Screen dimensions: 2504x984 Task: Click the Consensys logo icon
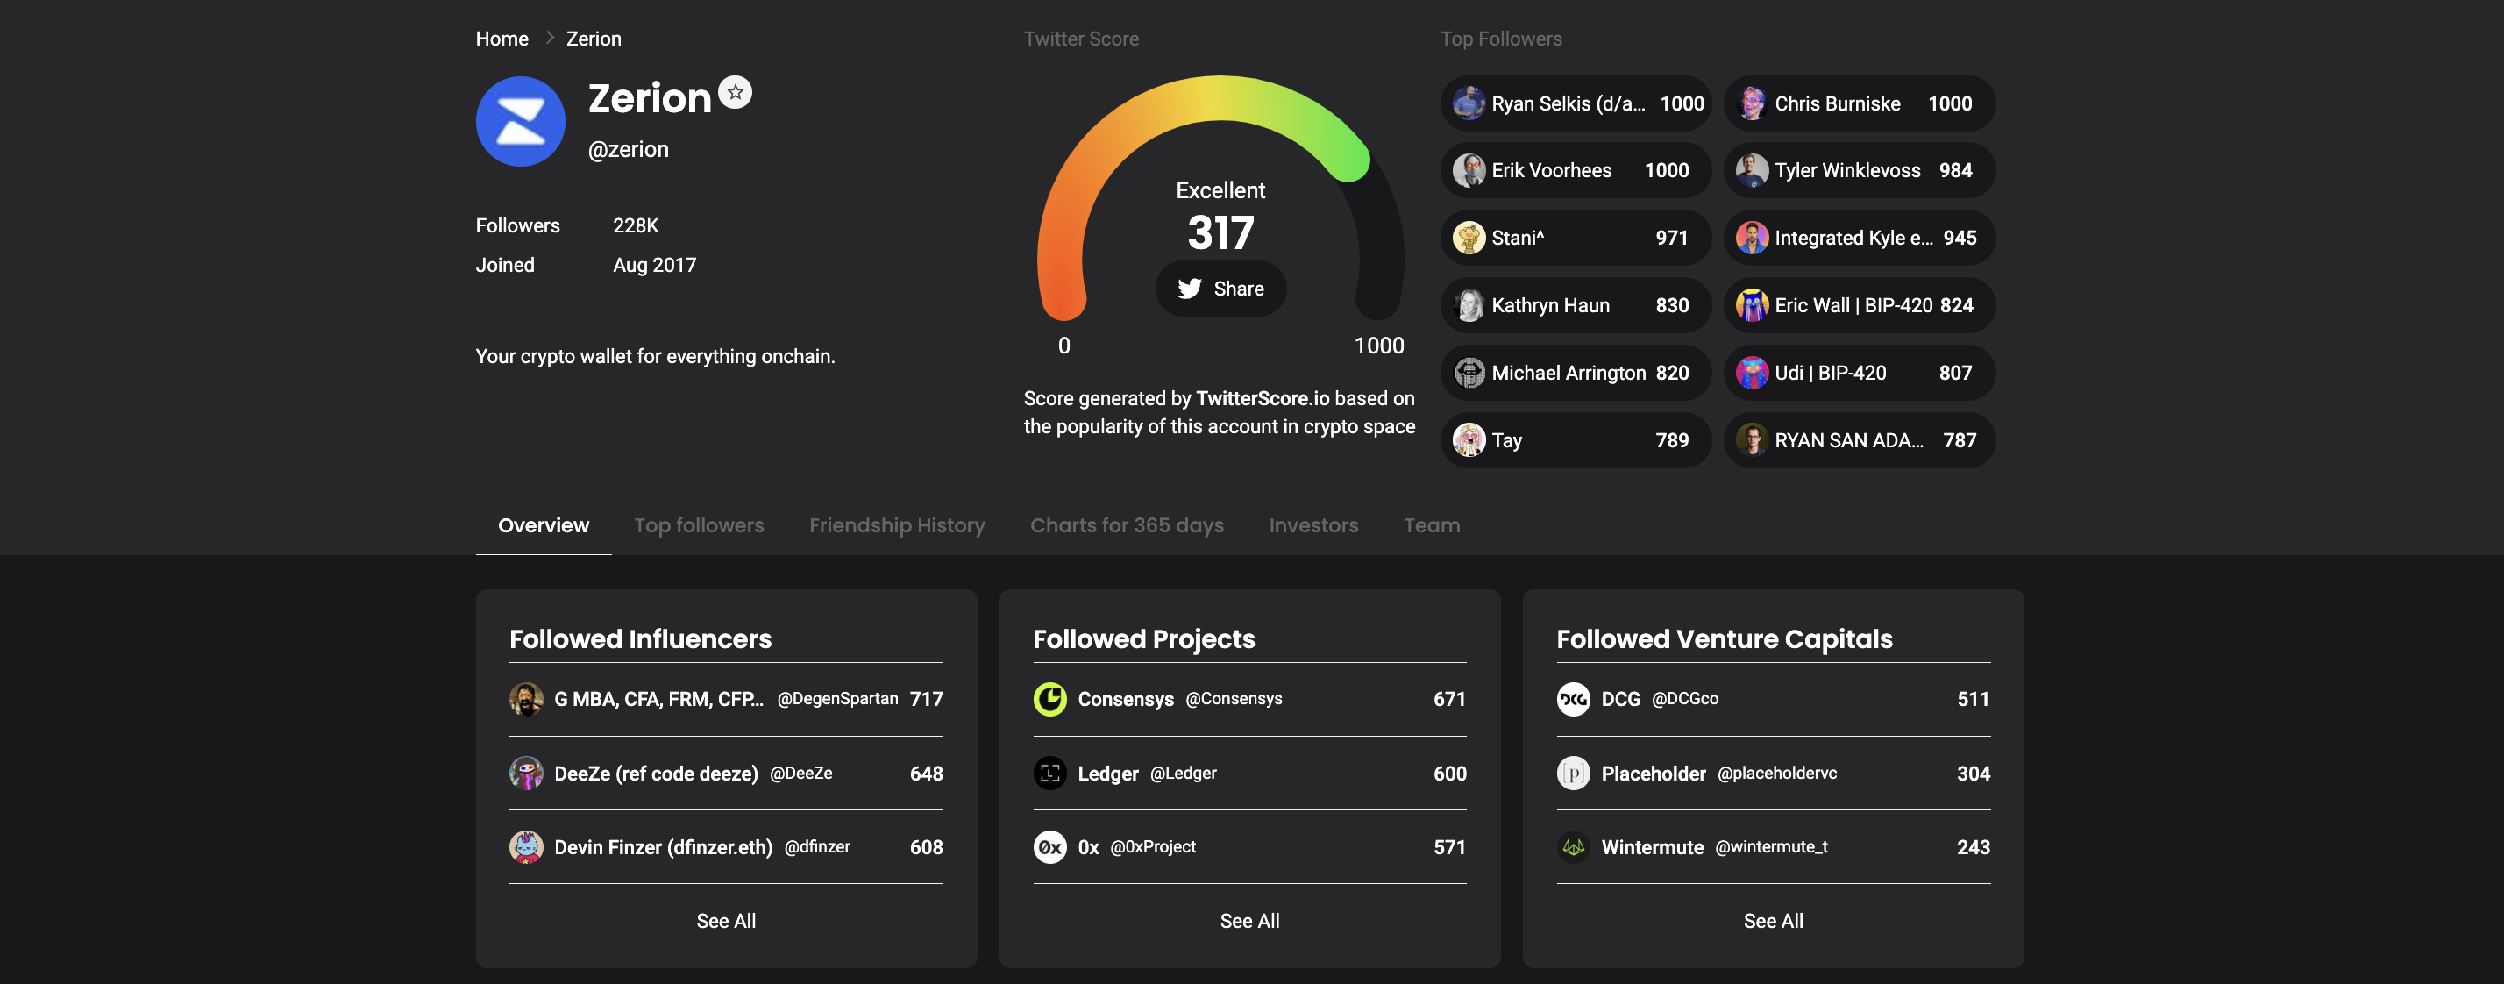point(1049,699)
